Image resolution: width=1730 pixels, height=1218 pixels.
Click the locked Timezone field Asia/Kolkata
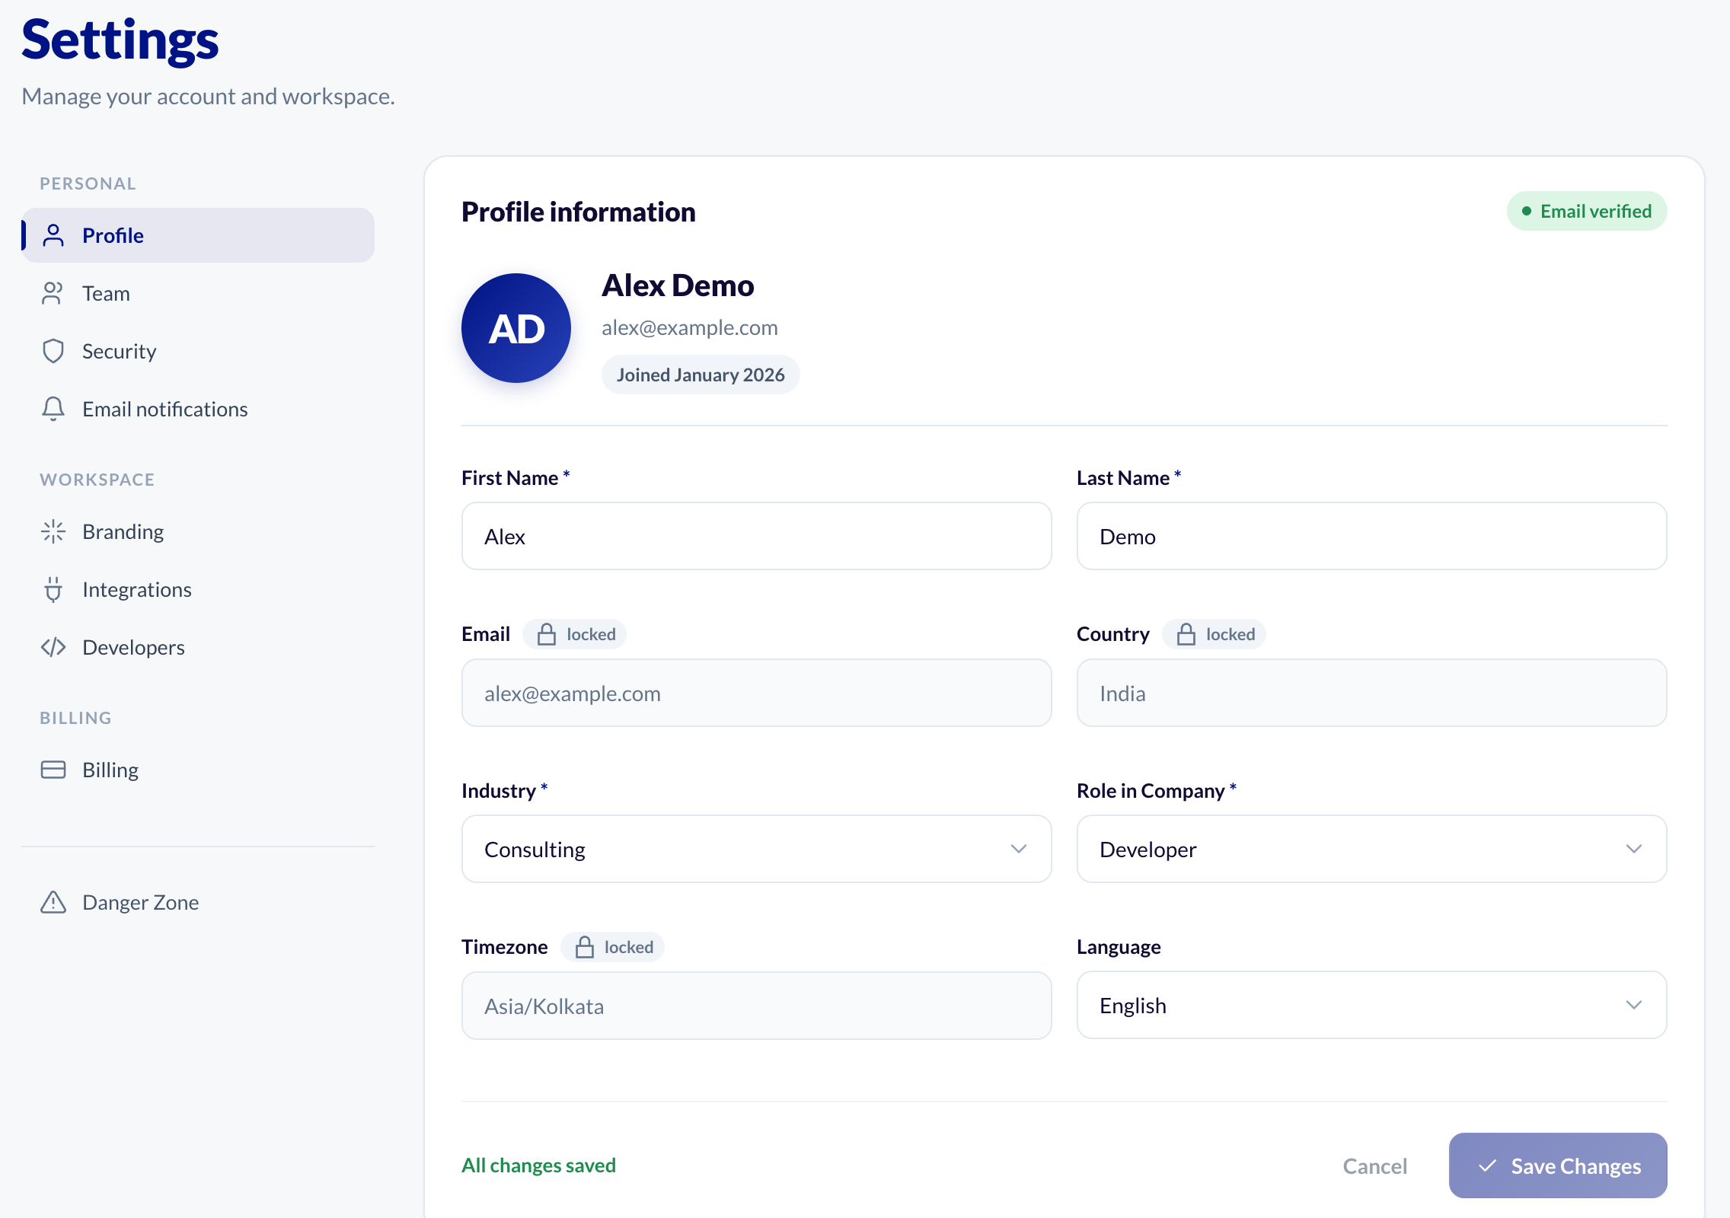tap(757, 1006)
